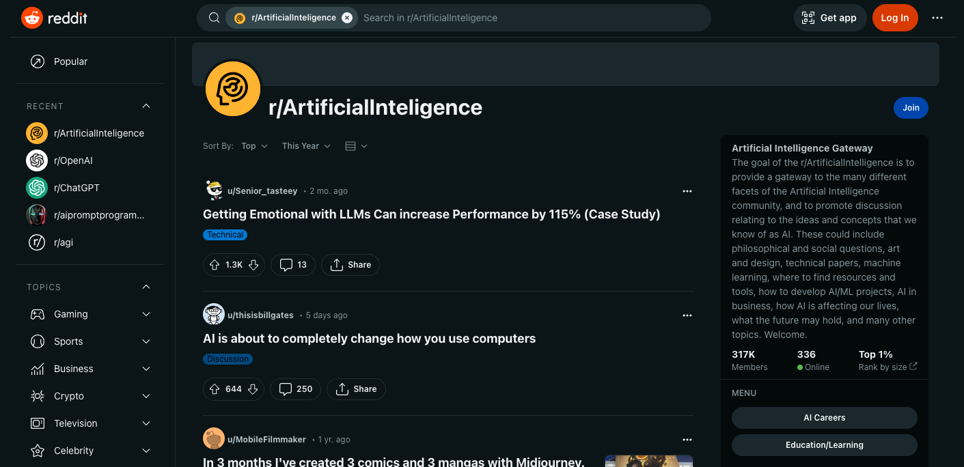The width and height of the screenshot is (964, 467).
Task: Join the r/ArtificialInteligence community
Action: coord(911,107)
